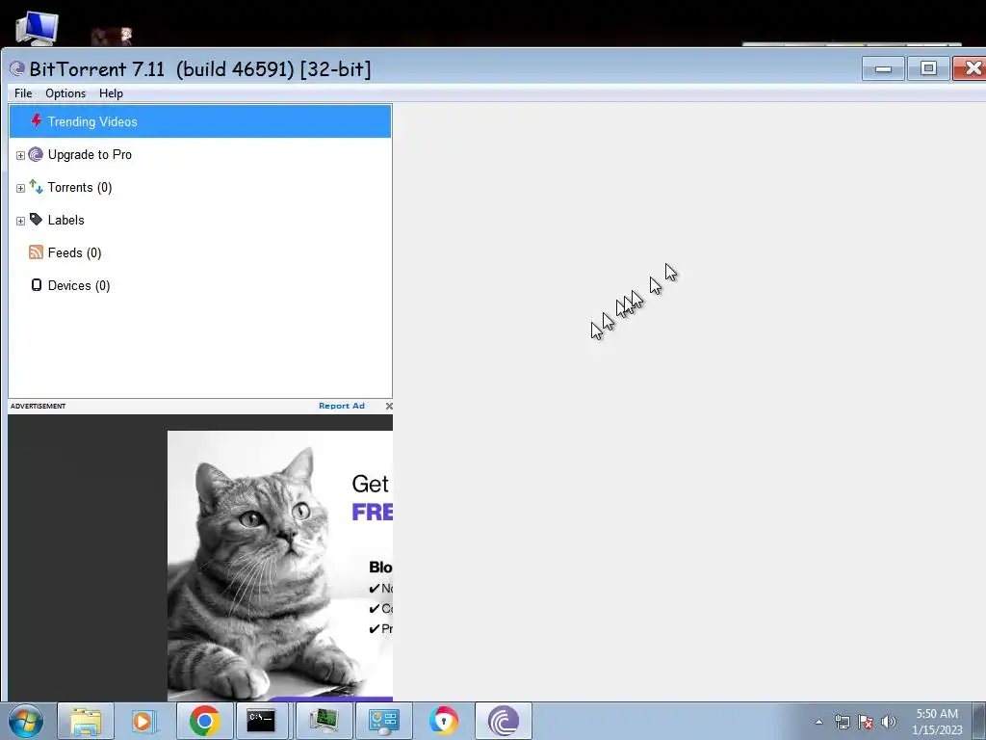Click the Upgrade to Pro swirl icon
This screenshot has width=986, height=740.
[36, 154]
